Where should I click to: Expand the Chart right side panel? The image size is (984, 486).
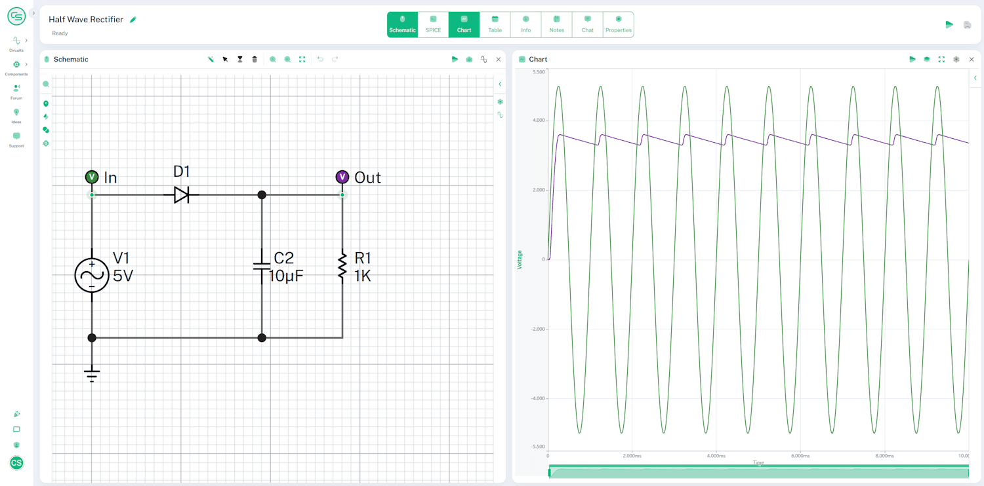[x=975, y=77]
